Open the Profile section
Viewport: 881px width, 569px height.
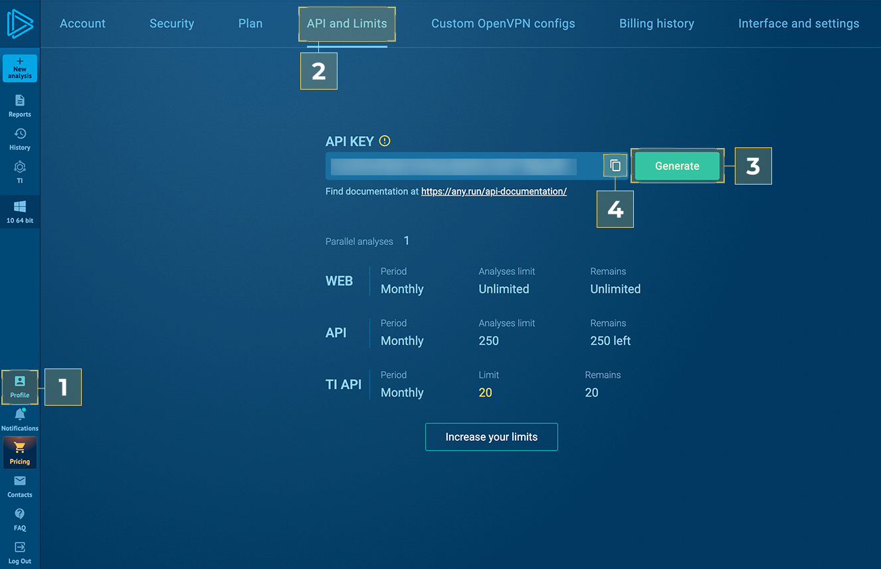click(20, 387)
